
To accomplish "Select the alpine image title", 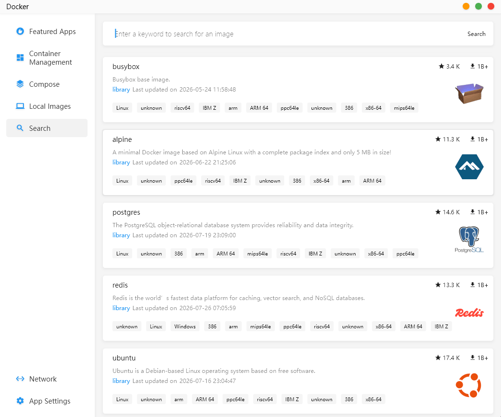I will (x=122, y=139).
